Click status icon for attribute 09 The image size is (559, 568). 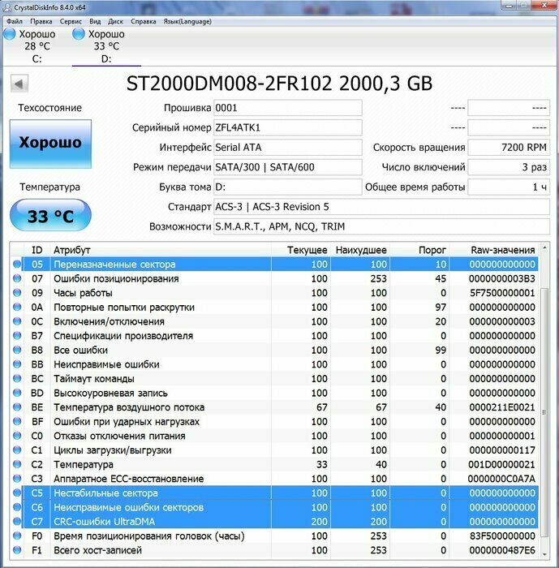click(x=17, y=293)
